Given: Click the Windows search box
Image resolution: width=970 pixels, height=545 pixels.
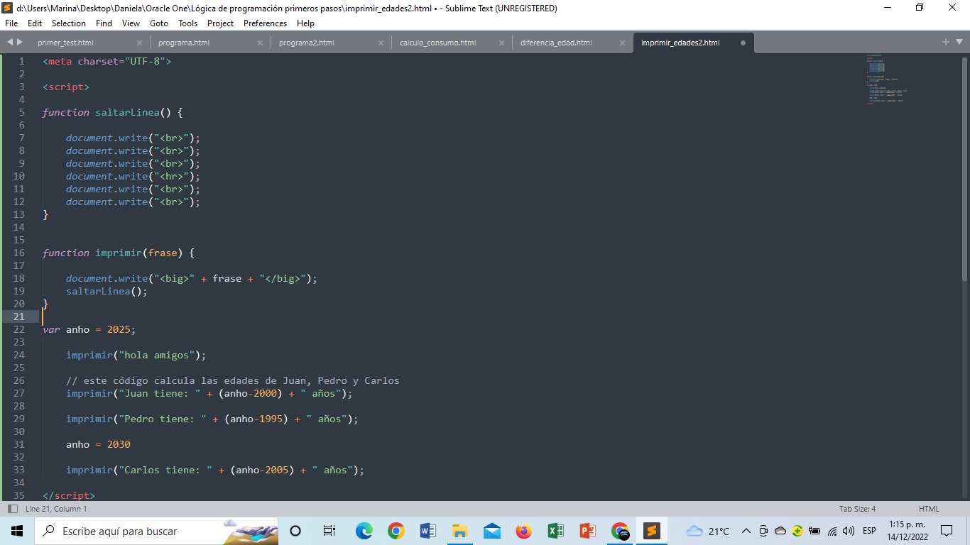Looking at the screenshot, I should [x=156, y=531].
